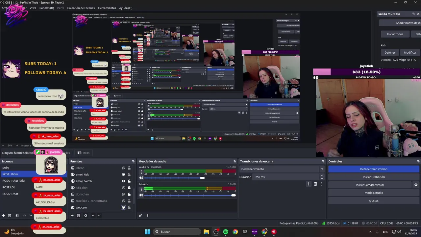Open Vista menu
The height and width of the screenshot is (237, 421).
33,8
